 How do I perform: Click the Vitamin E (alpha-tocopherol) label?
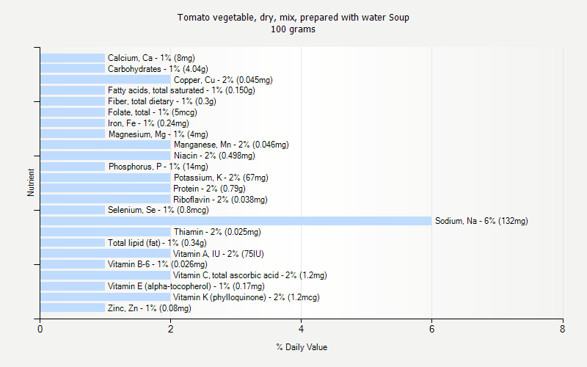tap(186, 286)
